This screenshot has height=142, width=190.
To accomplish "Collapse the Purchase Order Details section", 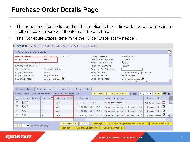I will [16, 52].
